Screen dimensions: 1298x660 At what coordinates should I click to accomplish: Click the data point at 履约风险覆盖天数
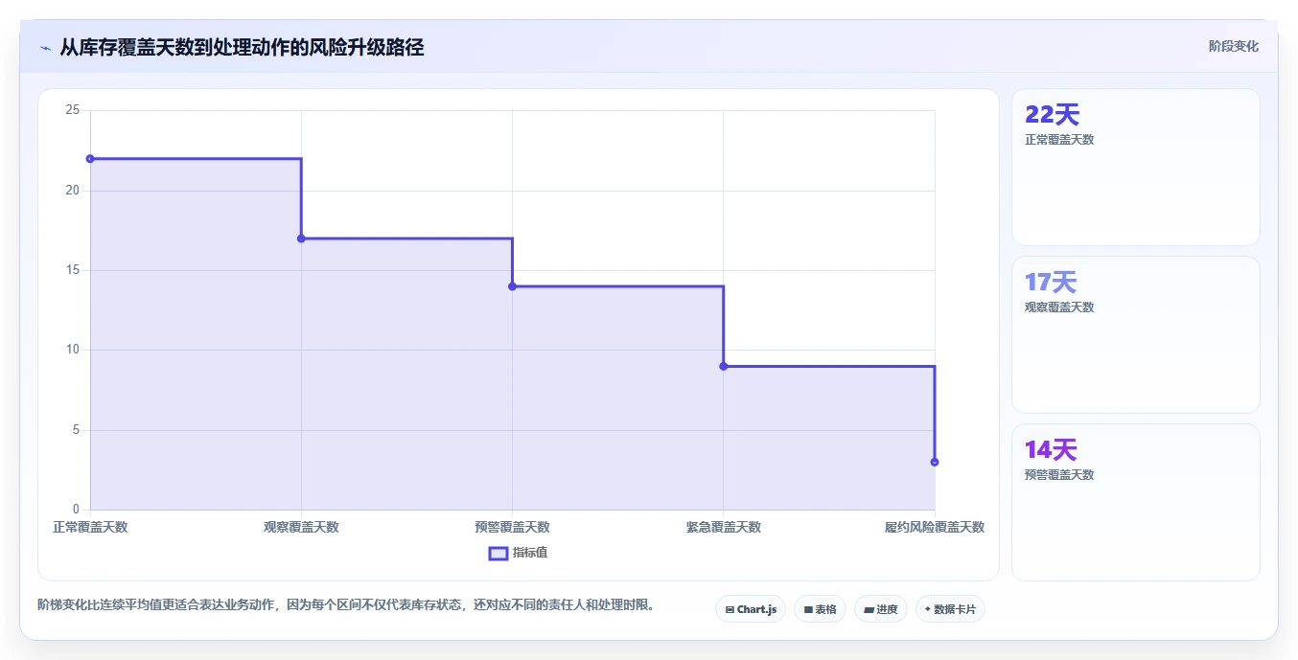(935, 462)
